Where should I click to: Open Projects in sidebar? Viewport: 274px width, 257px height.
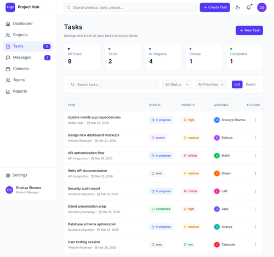[28, 35]
